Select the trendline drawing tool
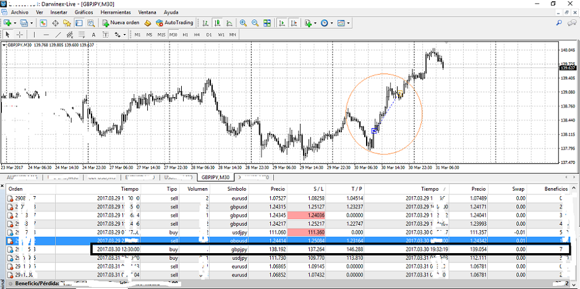 point(58,35)
